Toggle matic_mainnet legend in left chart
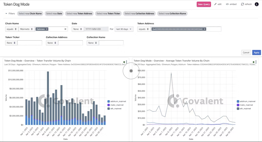Screen dimensions: 262x142 click(x=116, y=105)
